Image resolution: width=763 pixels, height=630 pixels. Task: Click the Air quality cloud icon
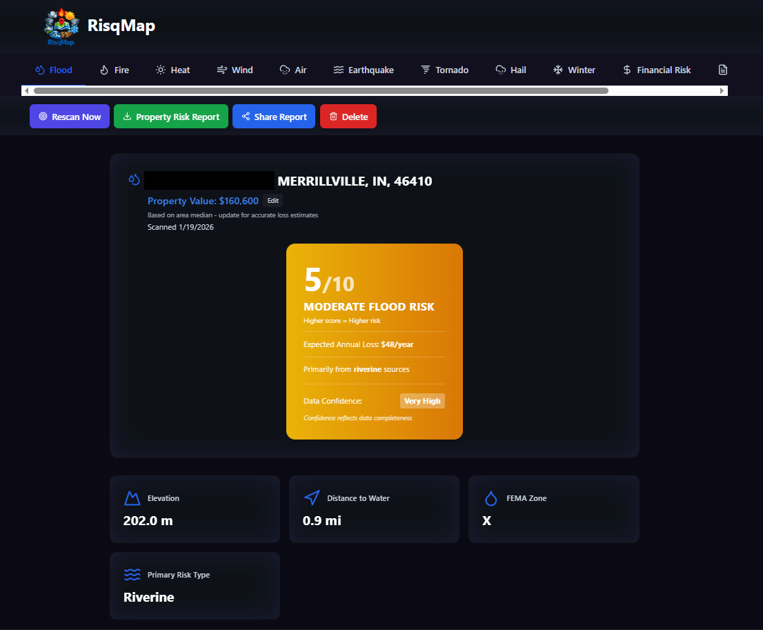tap(283, 70)
